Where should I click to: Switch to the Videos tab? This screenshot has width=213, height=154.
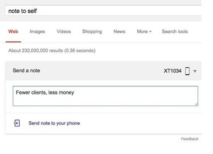coord(64,31)
